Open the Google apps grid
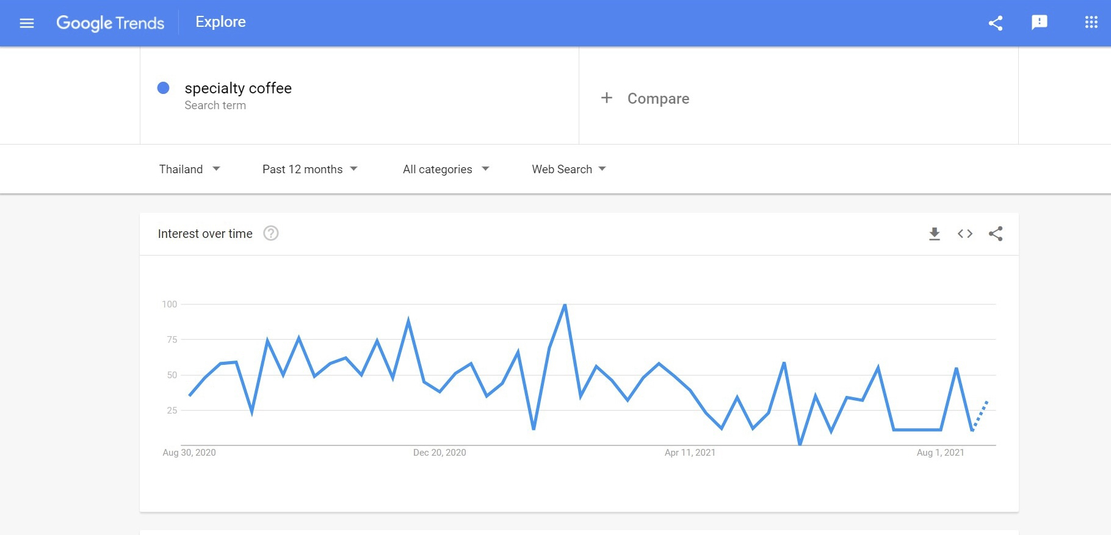This screenshot has height=535, width=1111. pos(1091,23)
